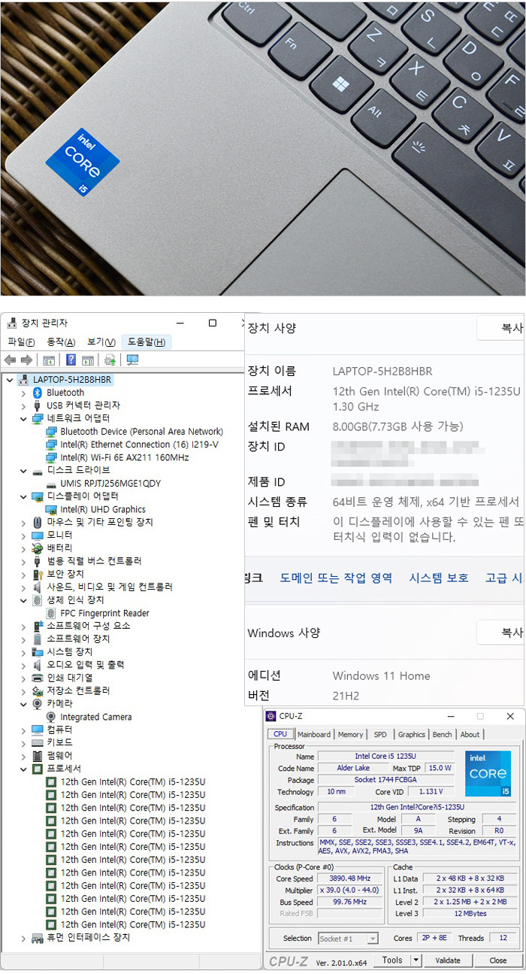Click the action pane toolbar icon
The width and height of the screenshot is (526, 974).
pyautogui.click(x=88, y=360)
